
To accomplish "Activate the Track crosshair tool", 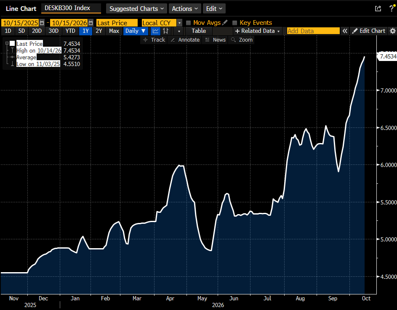I will click(x=154, y=40).
